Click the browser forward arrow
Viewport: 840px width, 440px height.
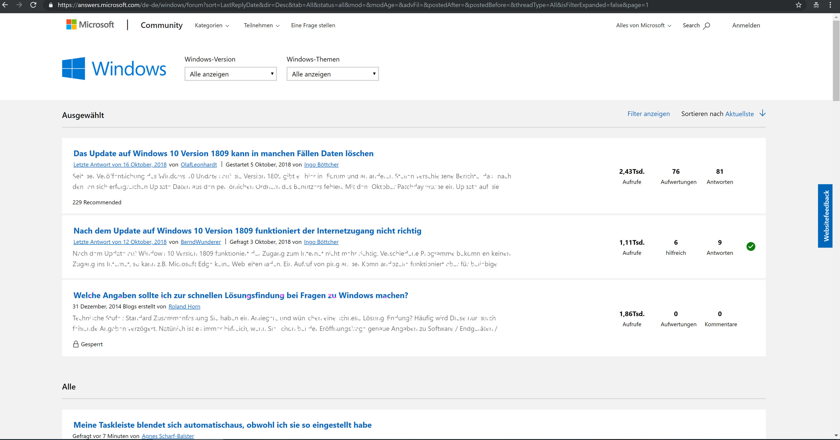click(x=19, y=5)
